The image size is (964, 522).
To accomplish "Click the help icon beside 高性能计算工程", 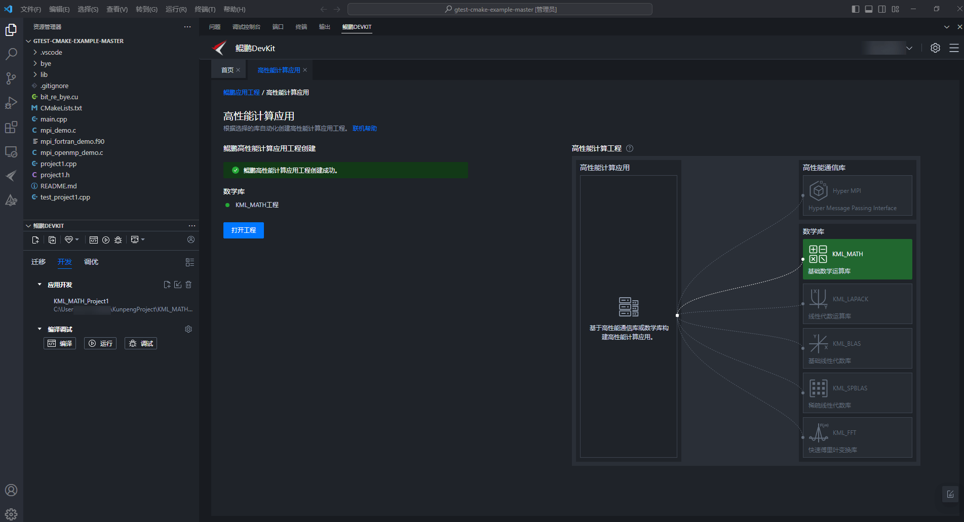I will [630, 148].
